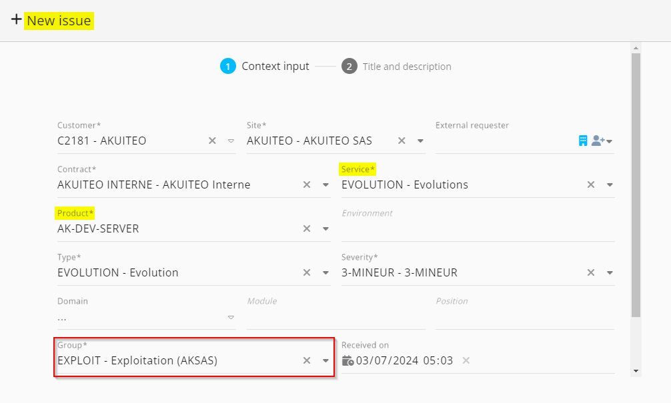
Task: Open the Domain dropdown
Action: [x=231, y=317]
